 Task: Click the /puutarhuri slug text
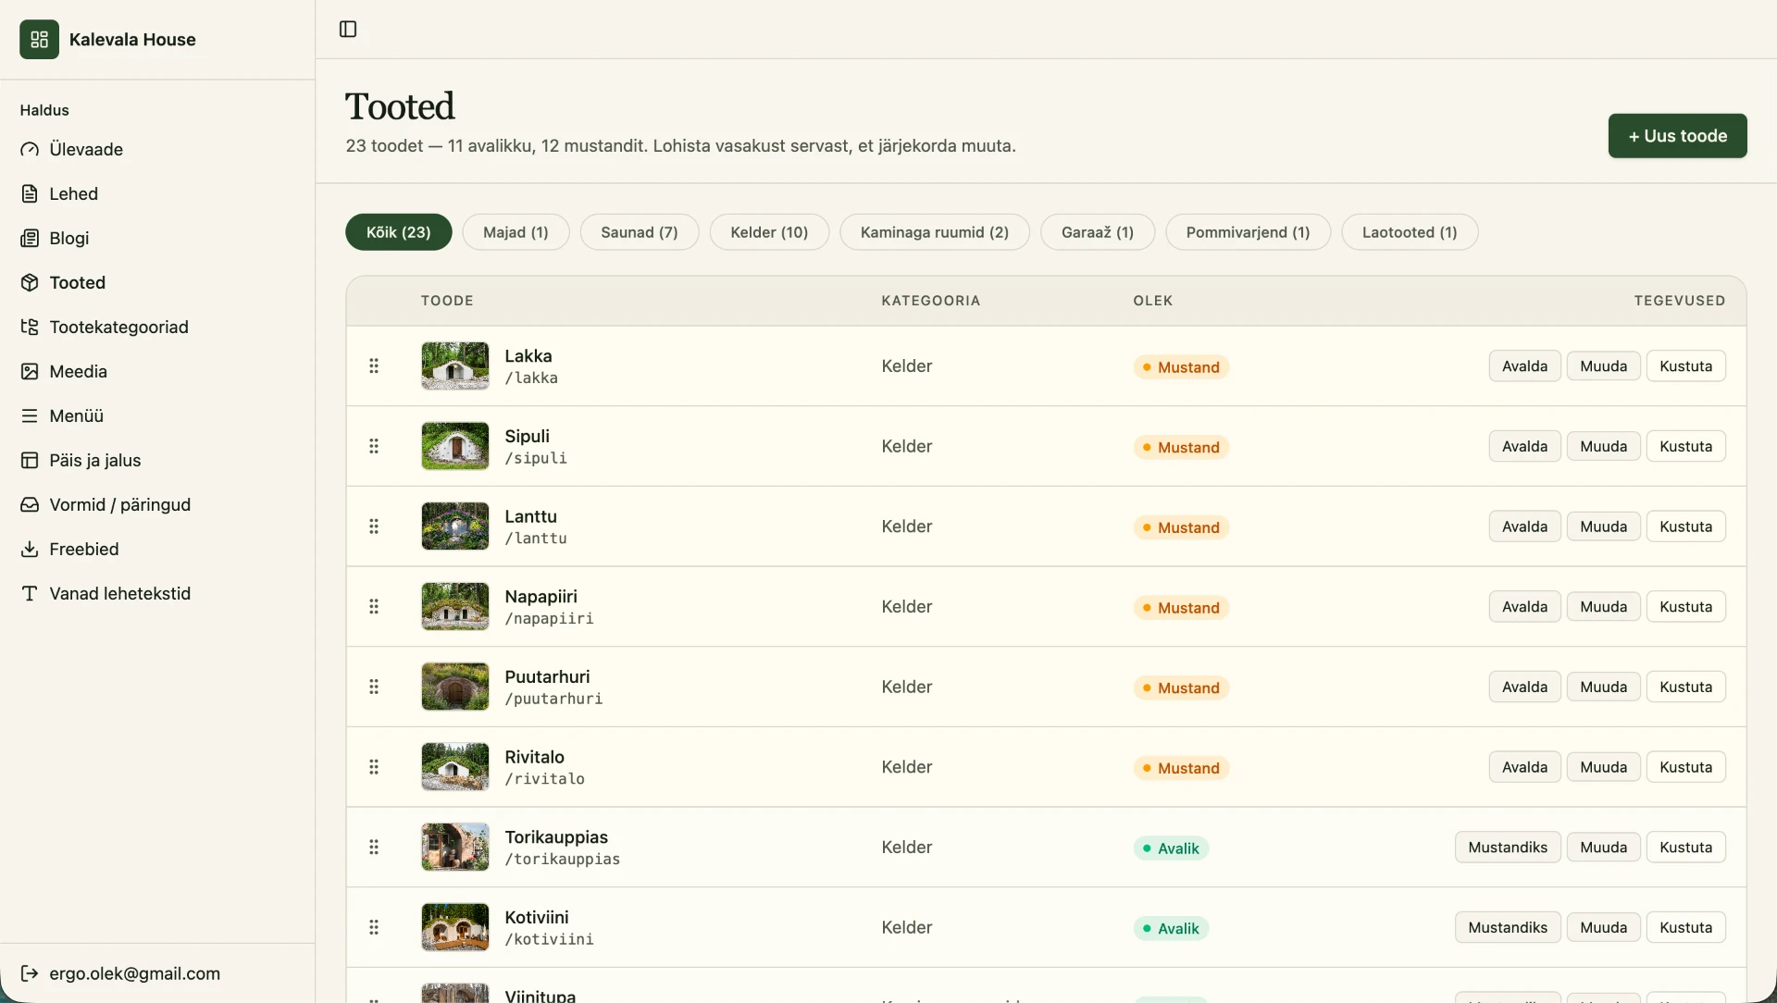click(x=553, y=700)
